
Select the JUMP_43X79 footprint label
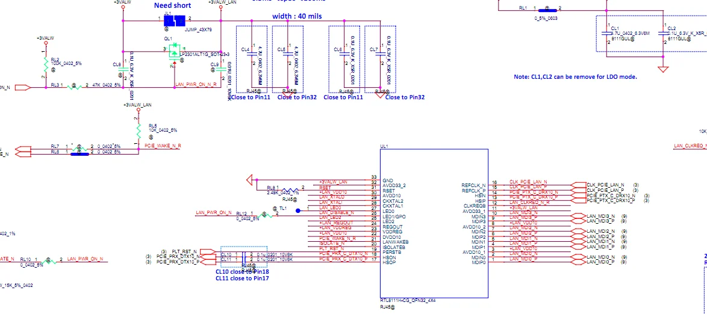(x=198, y=29)
